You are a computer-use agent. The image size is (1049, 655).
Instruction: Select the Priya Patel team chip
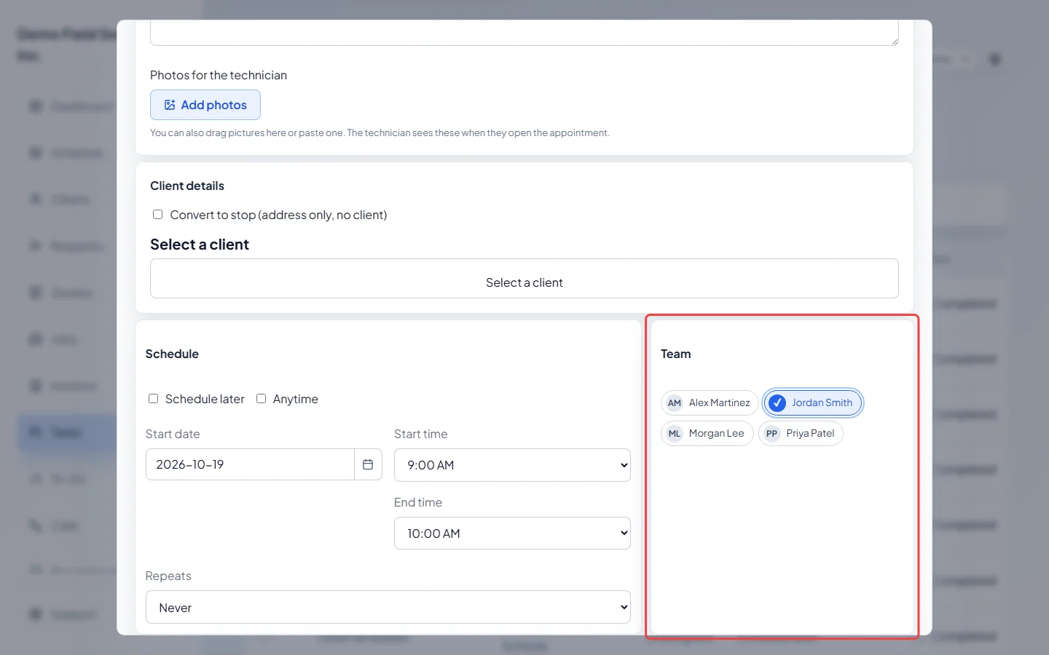(801, 433)
